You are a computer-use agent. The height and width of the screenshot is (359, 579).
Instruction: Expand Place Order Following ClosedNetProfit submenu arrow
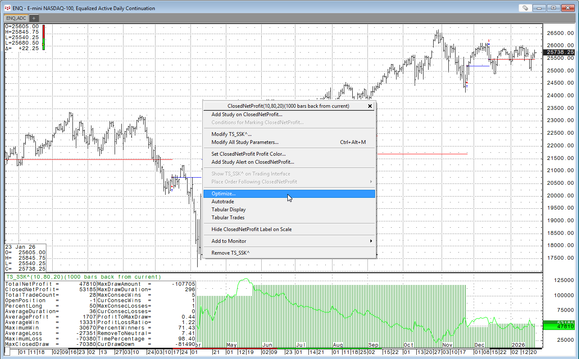371,182
